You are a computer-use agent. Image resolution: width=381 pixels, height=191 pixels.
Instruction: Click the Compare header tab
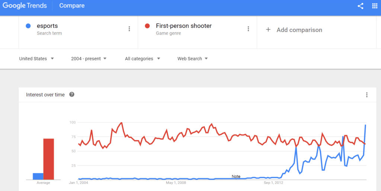click(72, 6)
